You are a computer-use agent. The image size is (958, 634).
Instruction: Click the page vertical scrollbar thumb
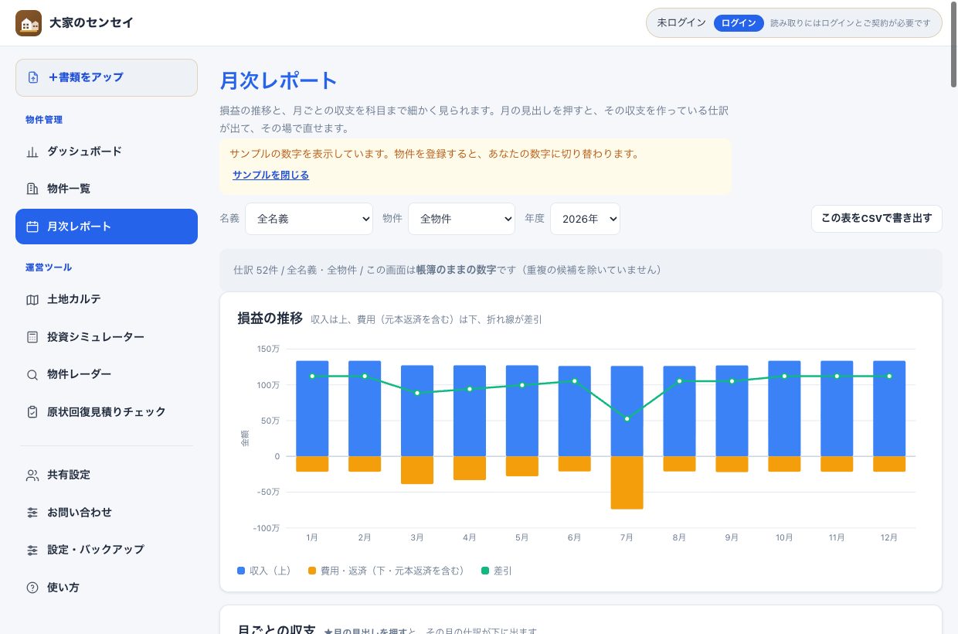tap(954, 44)
